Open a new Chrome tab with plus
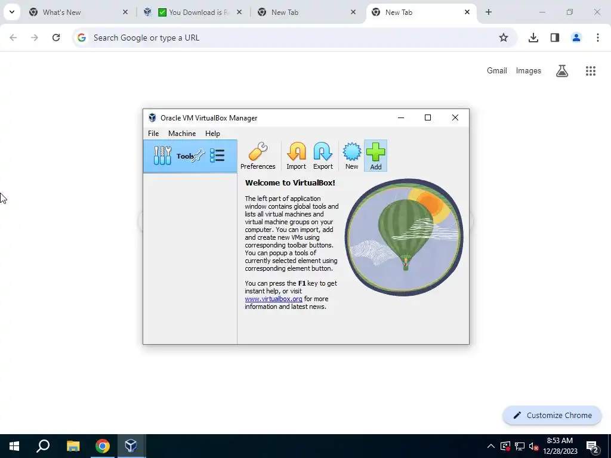This screenshot has width=611, height=458. (x=489, y=13)
